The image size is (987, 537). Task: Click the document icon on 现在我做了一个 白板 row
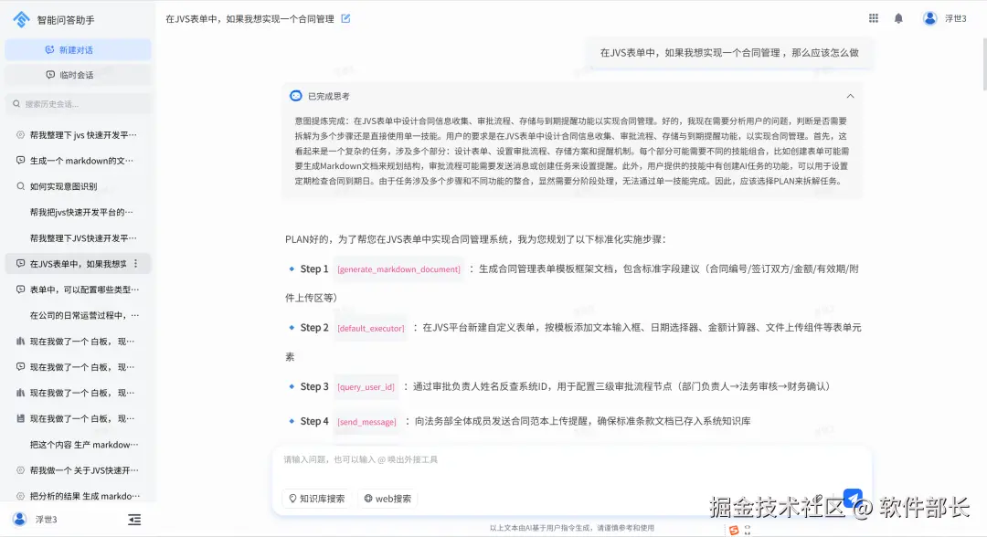(x=20, y=418)
